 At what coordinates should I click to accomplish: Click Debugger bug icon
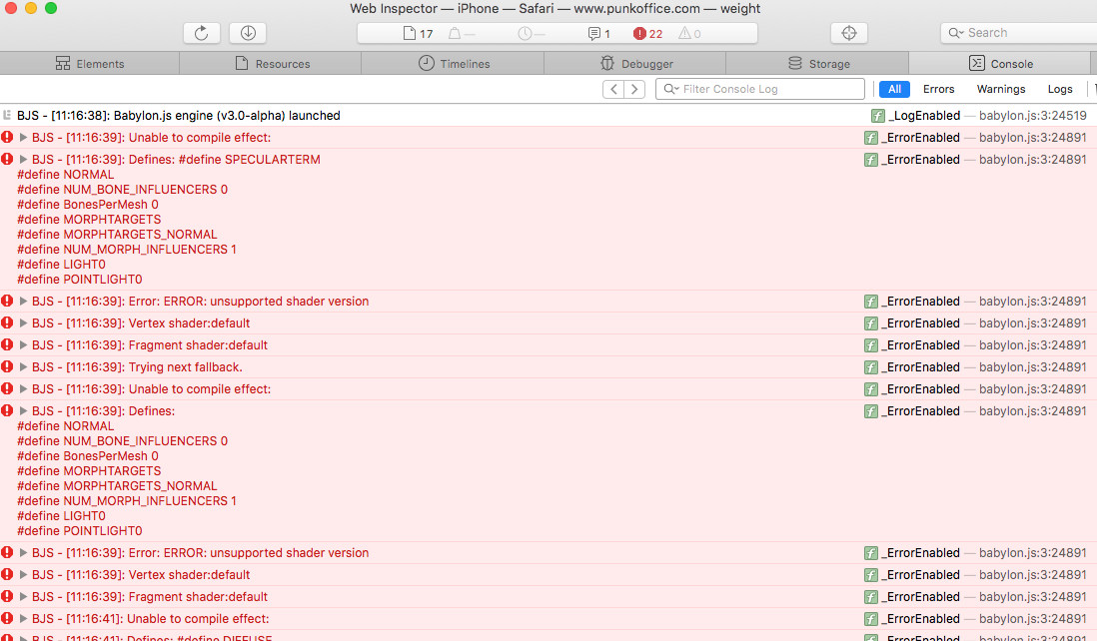(607, 64)
